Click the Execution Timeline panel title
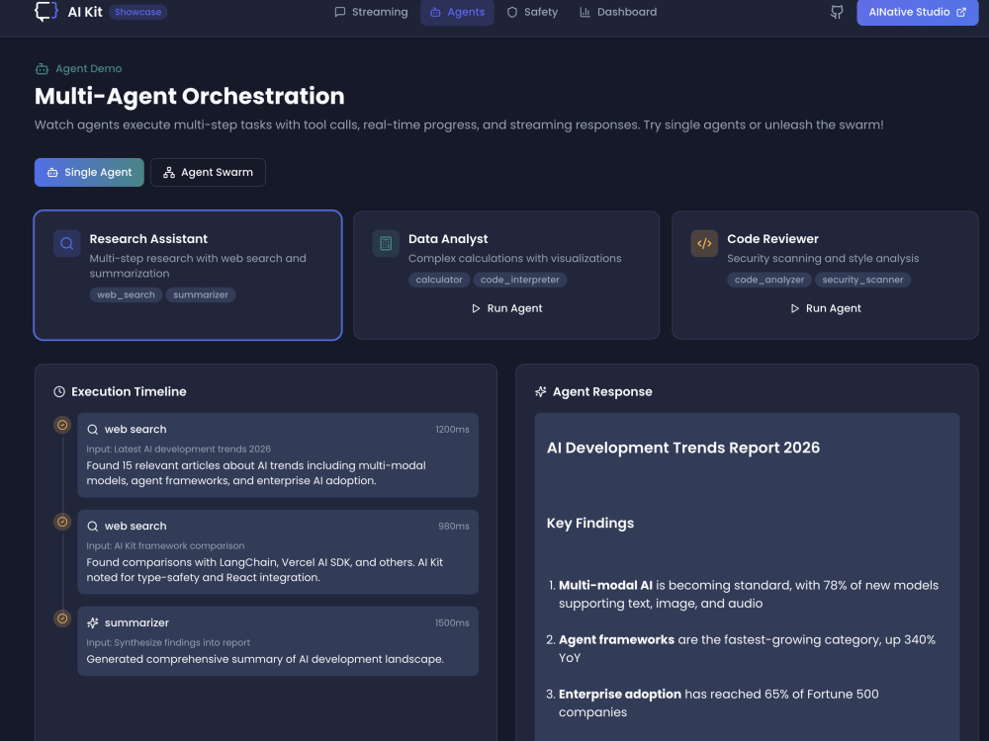This screenshot has width=989, height=741. [129, 392]
